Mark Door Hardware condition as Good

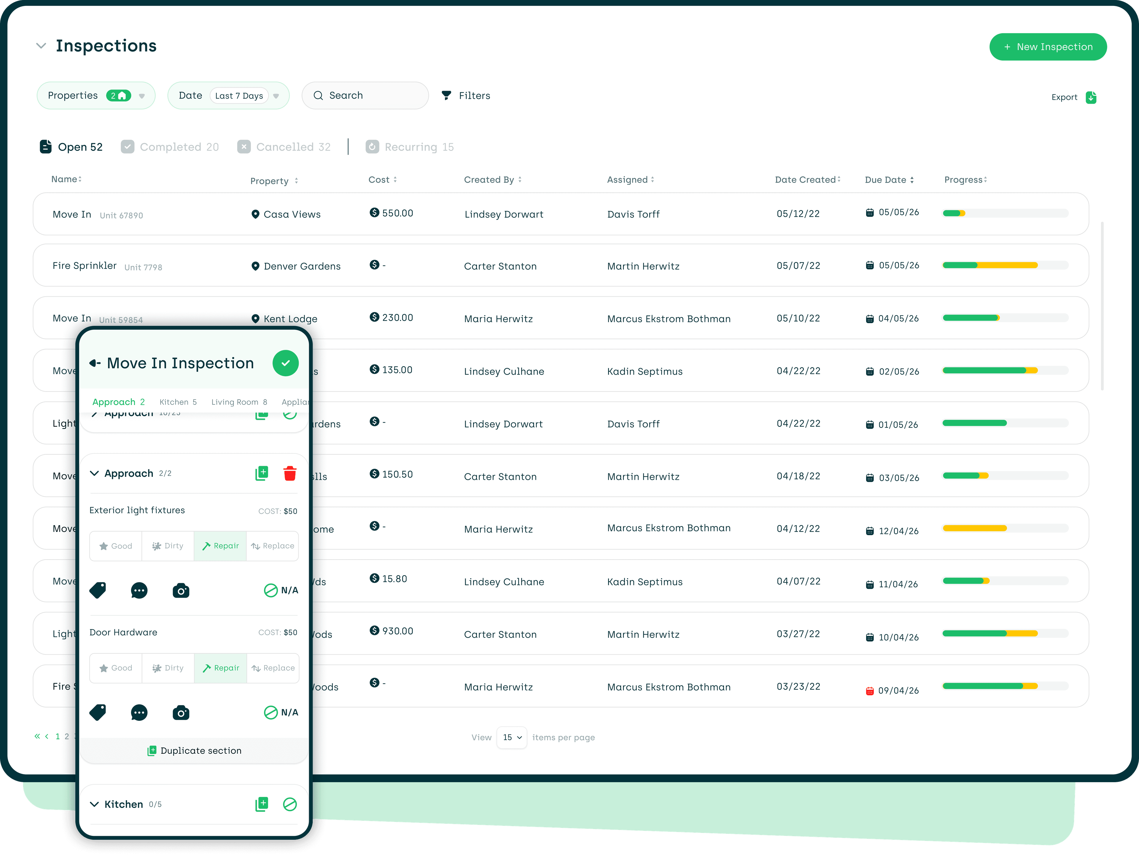pos(116,668)
